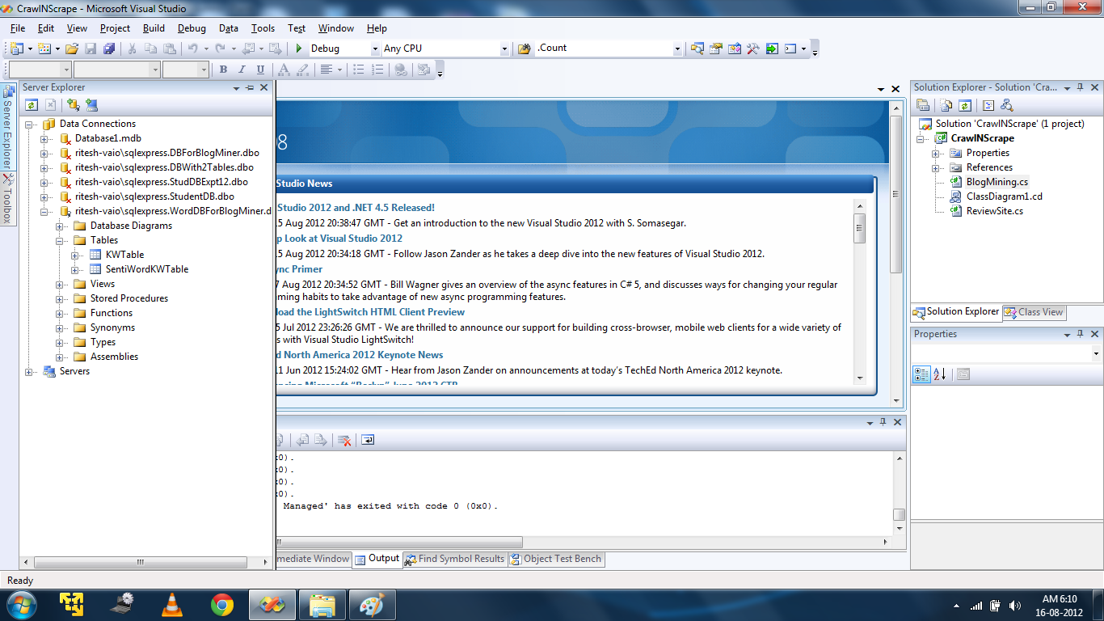The width and height of the screenshot is (1104, 621).
Task: Open the ReviewSite.cs file
Action: (x=994, y=211)
